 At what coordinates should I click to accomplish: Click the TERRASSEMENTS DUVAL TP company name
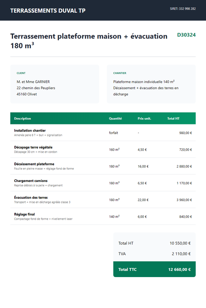click(48, 10)
